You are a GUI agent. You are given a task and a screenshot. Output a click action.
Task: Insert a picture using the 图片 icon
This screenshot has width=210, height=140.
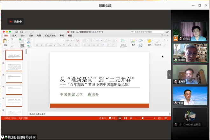133,41
